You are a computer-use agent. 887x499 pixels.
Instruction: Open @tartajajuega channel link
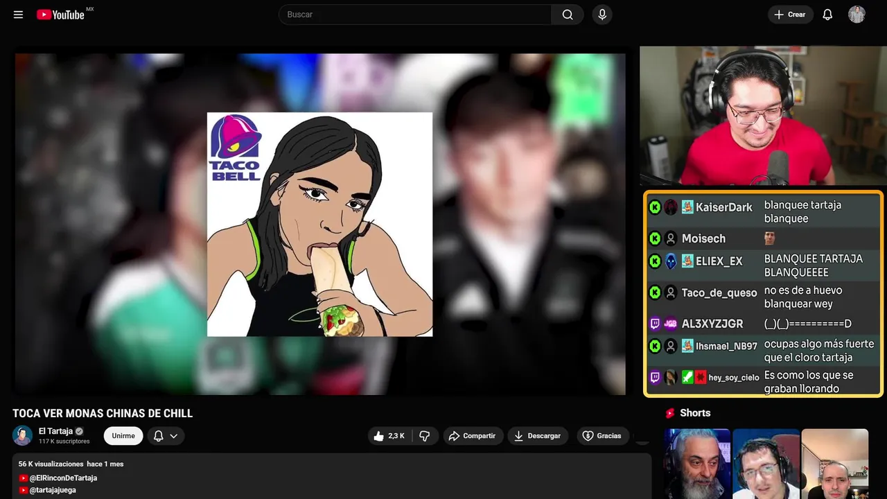point(53,490)
